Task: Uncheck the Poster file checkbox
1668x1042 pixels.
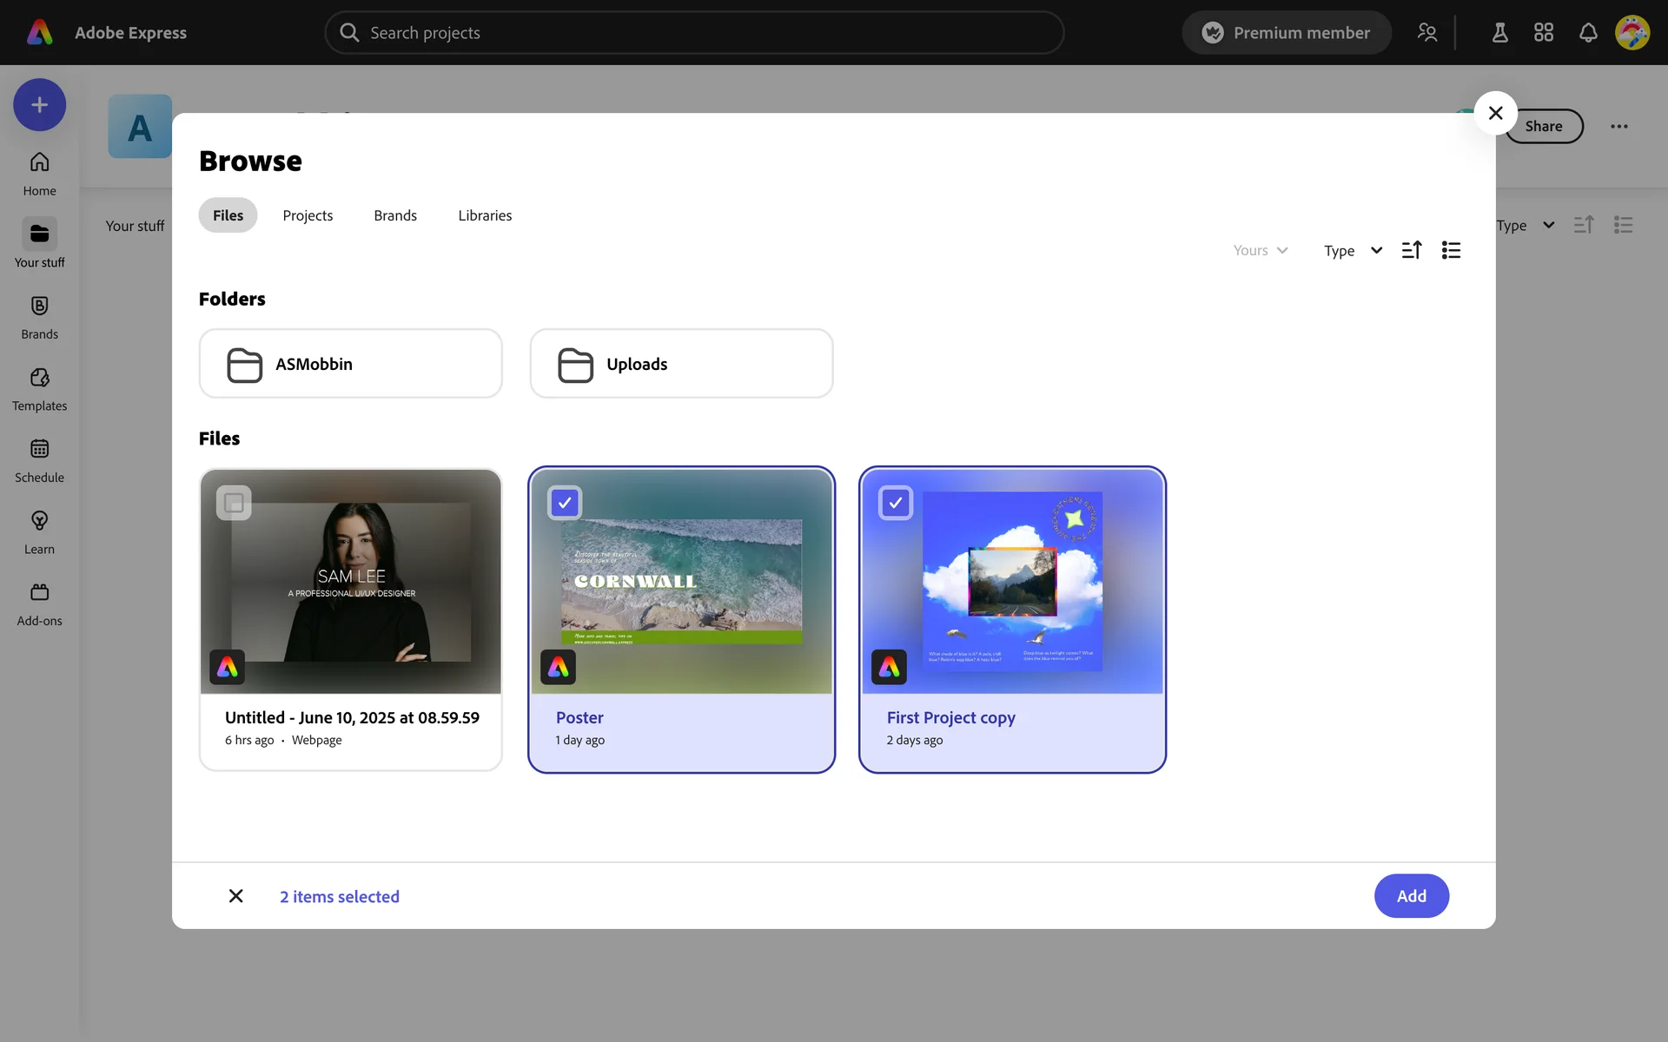Action: 565,503
